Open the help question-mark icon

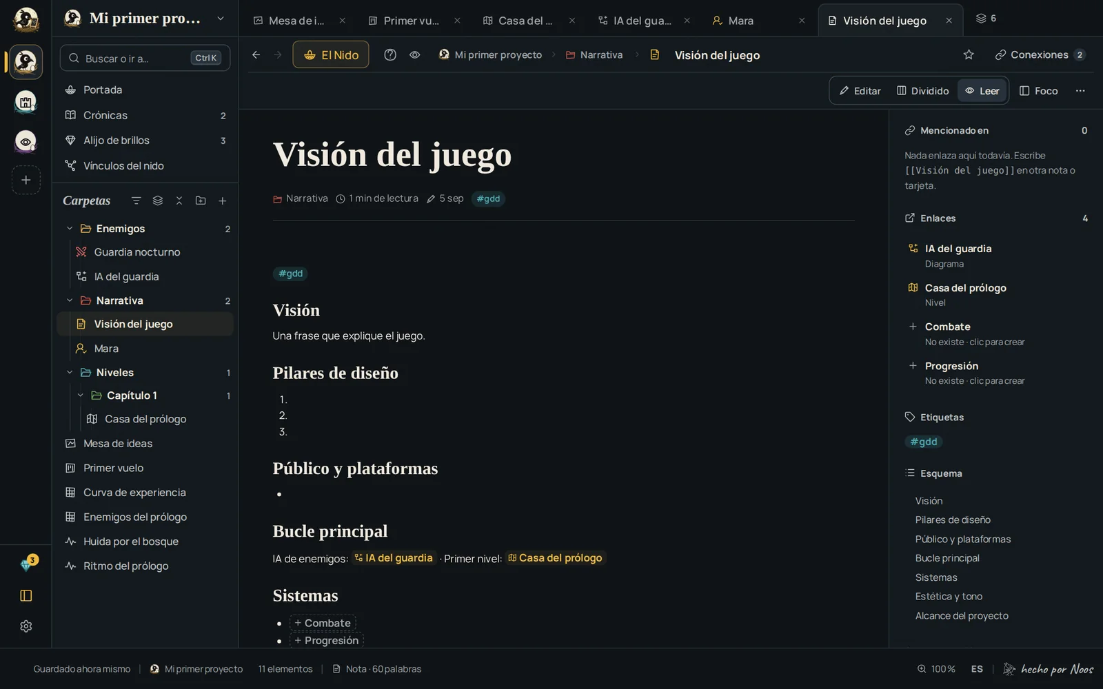[x=390, y=54]
